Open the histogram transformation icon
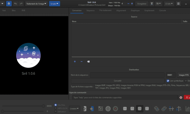The image size is (190, 114). 188,109
